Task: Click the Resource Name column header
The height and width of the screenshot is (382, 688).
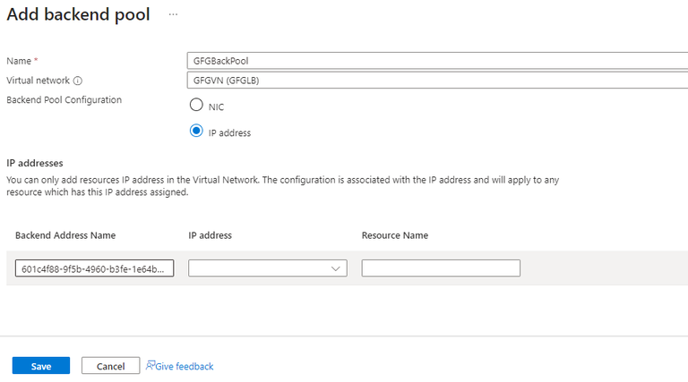Action: click(x=395, y=235)
